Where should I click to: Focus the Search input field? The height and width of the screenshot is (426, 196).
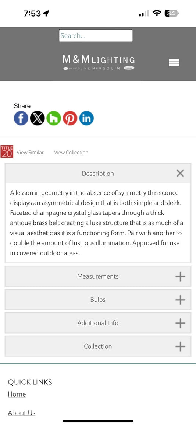coord(96,36)
